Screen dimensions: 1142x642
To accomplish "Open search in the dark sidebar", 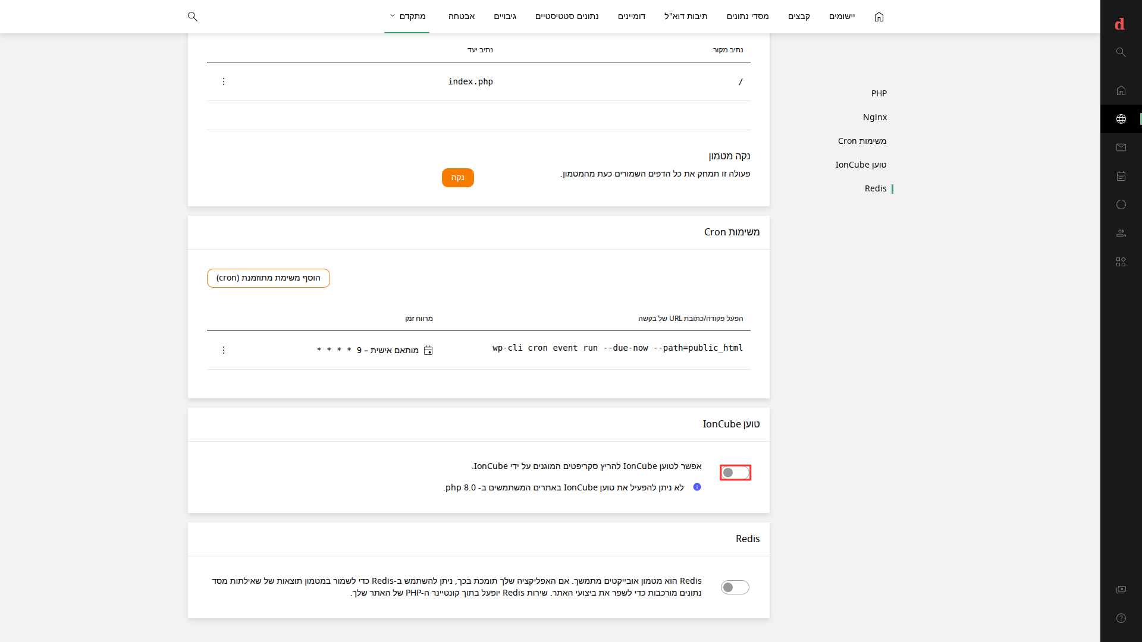I will [x=1121, y=52].
